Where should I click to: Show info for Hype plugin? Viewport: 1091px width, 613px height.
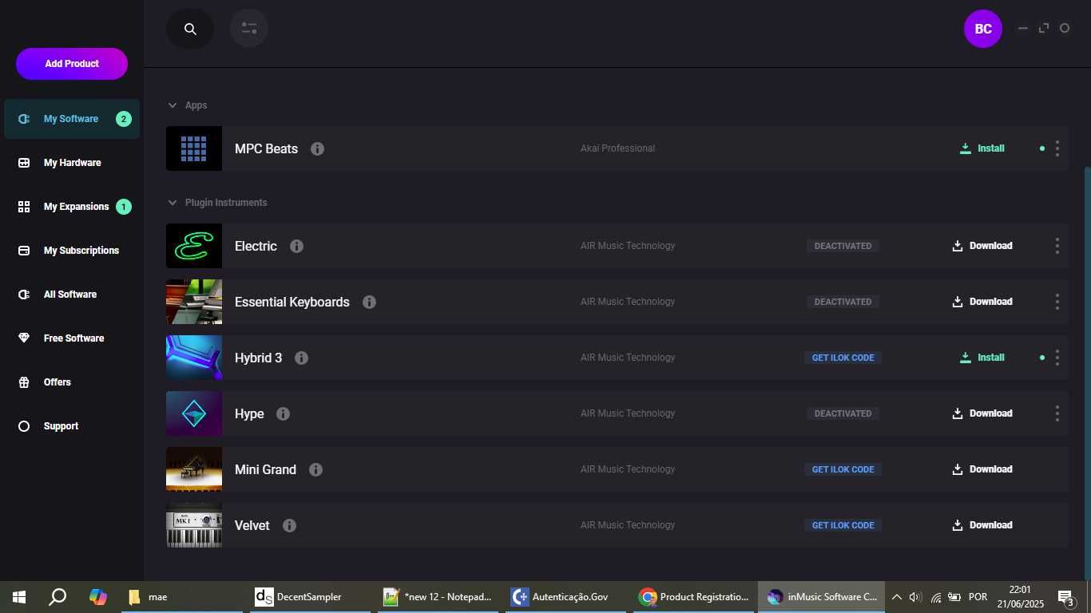point(283,413)
